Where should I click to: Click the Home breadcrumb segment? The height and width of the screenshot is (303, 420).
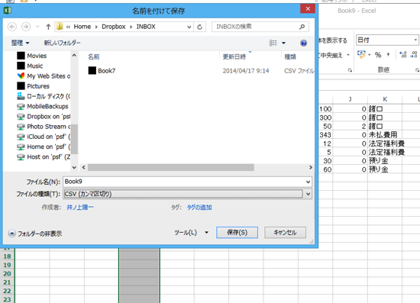(82, 27)
